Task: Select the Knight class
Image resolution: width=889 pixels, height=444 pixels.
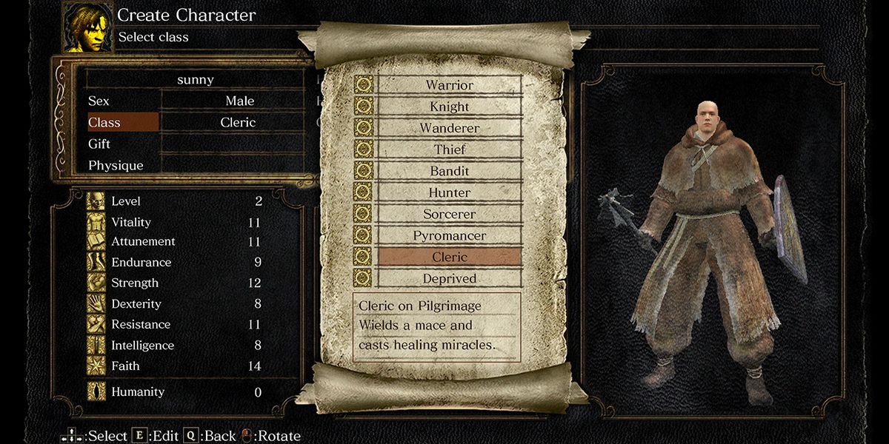Action: pos(450,107)
